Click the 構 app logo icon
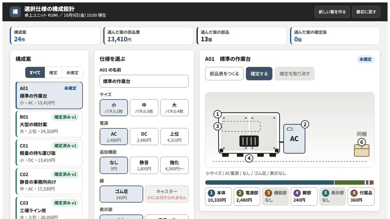The width and height of the screenshot is (390, 219). (15, 12)
